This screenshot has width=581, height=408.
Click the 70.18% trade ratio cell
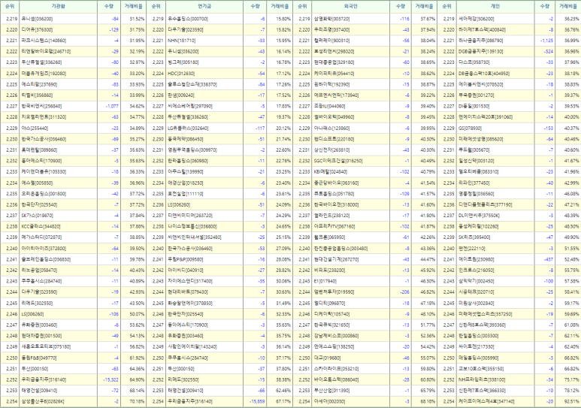pyautogui.click(x=138, y=402)
